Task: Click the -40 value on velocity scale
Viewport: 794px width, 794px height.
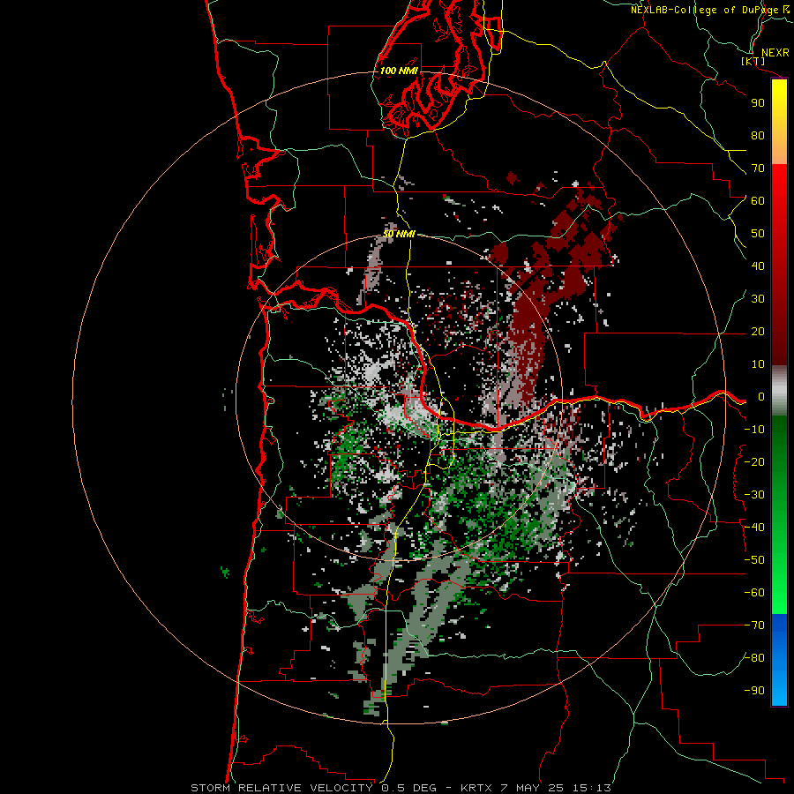Action: (754, 528)
